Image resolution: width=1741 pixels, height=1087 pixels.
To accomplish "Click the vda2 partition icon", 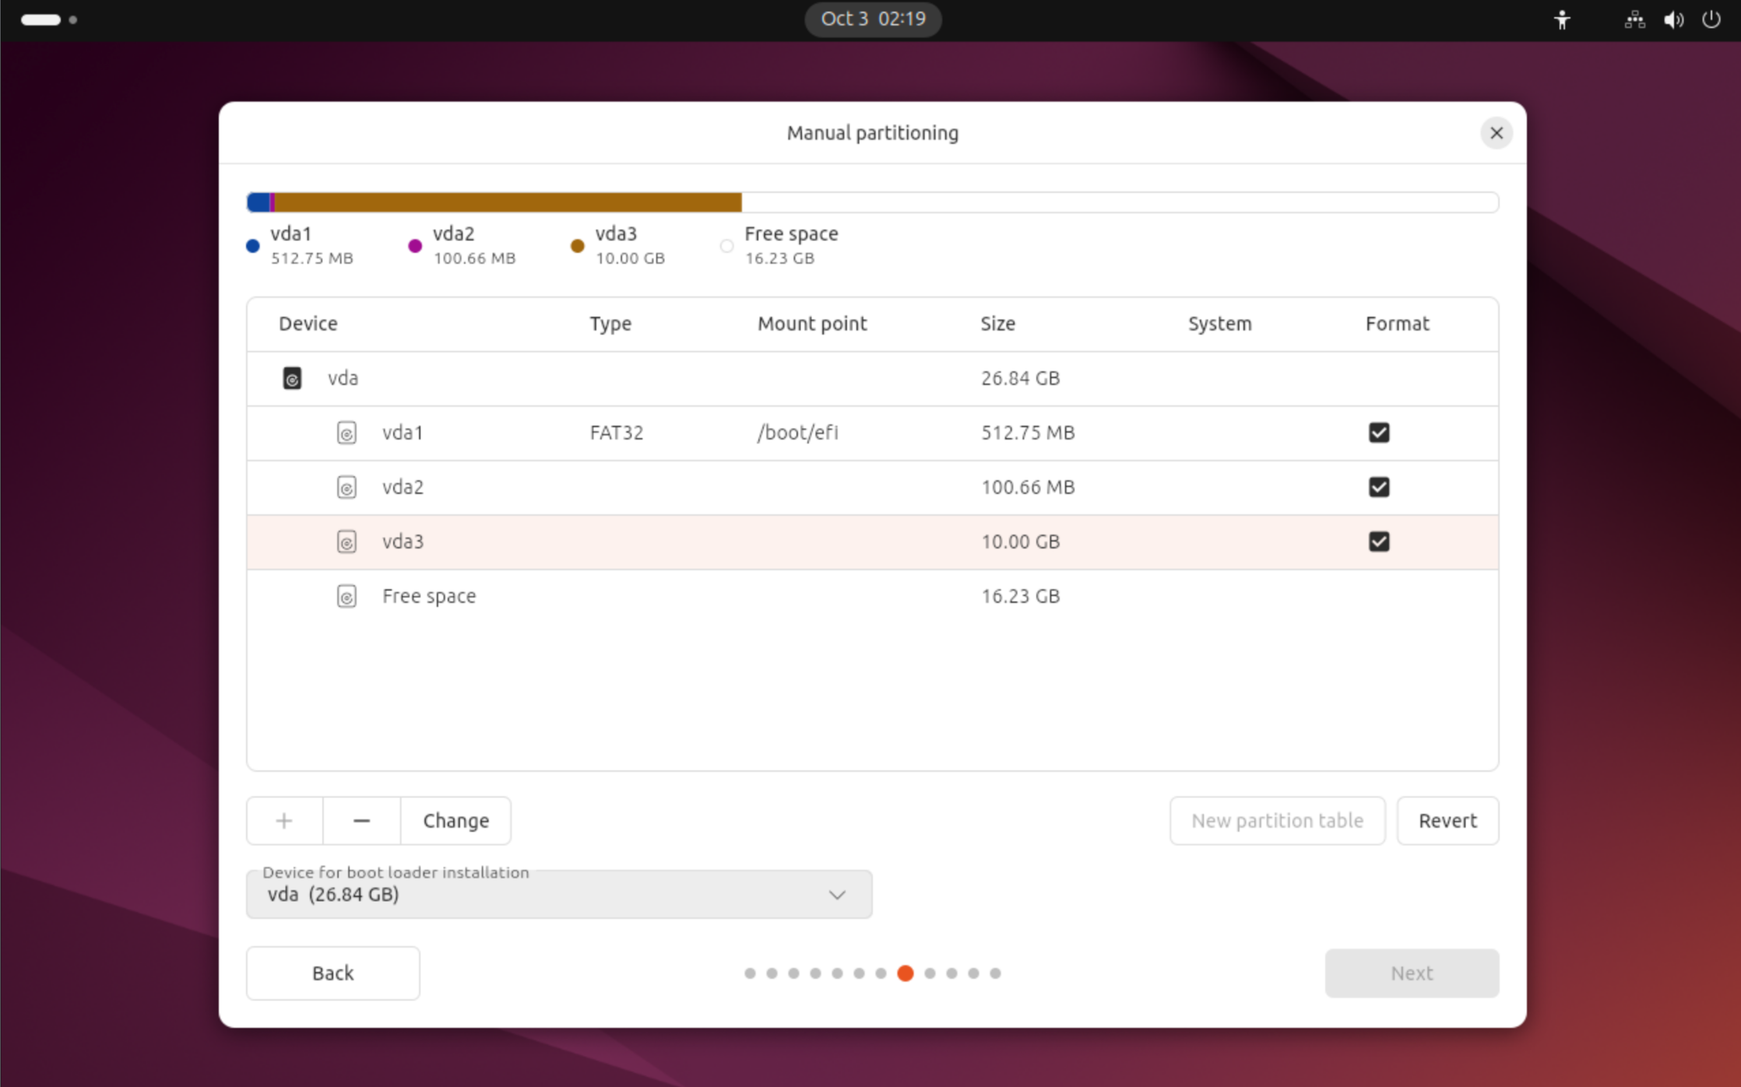I will pyautogui.click(x=346, y=487).
